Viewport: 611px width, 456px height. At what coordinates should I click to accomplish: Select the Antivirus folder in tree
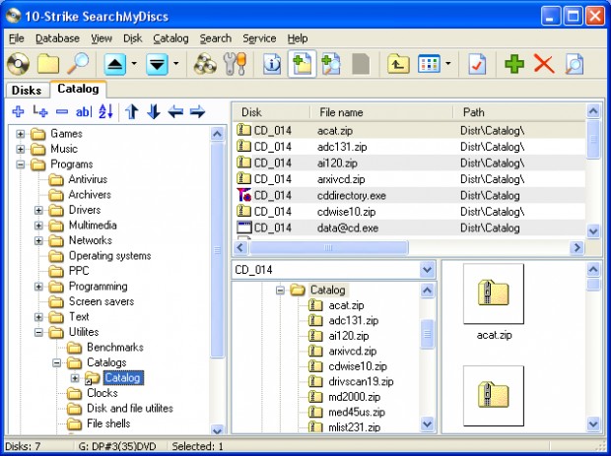point(88,179)
